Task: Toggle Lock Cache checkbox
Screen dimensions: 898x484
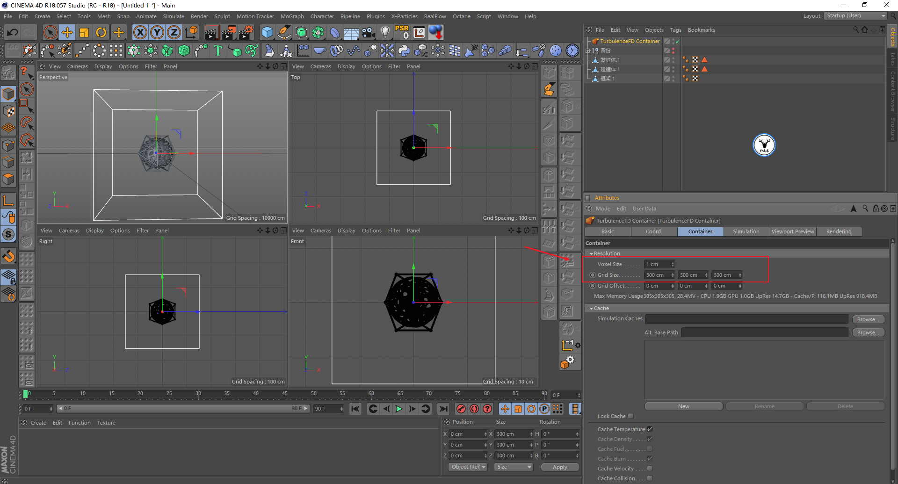Action: 630,416
